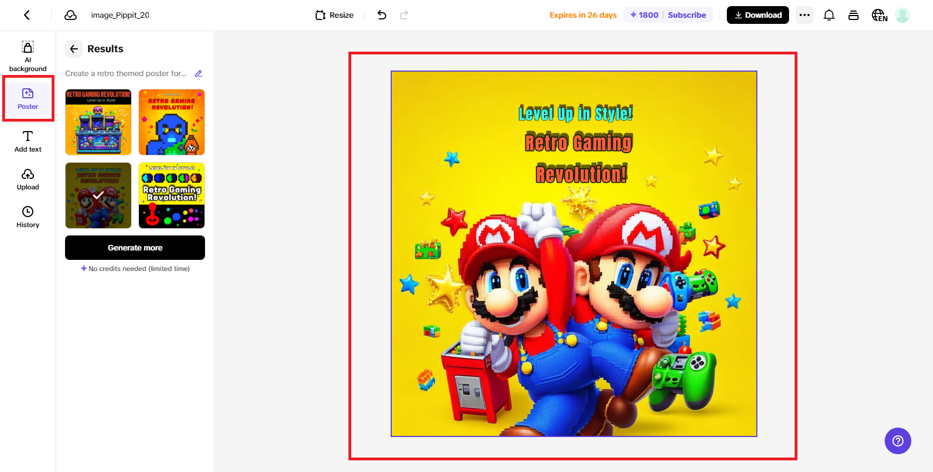Viewport: 933px width, 472px height.
Task: Click the cloud save status icon
Action: click(x=71, y=15)
